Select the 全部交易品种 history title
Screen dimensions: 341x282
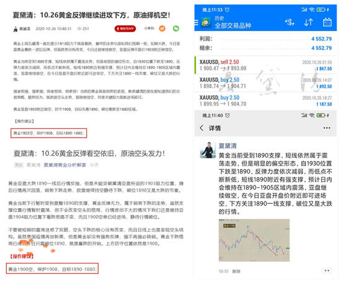(233, 25)
